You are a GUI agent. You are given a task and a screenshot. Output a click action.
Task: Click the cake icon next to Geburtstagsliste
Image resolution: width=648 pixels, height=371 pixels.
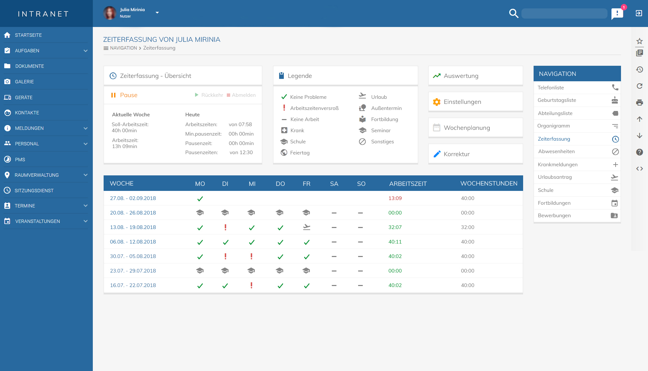click(615, 100)
